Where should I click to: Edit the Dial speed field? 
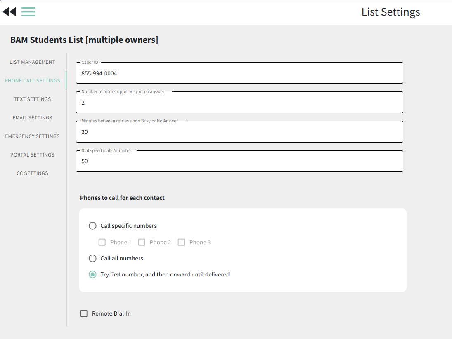[239, 161]
